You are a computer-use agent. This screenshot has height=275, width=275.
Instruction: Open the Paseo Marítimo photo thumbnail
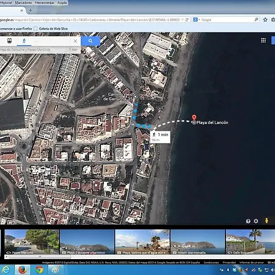click(32, 242)
